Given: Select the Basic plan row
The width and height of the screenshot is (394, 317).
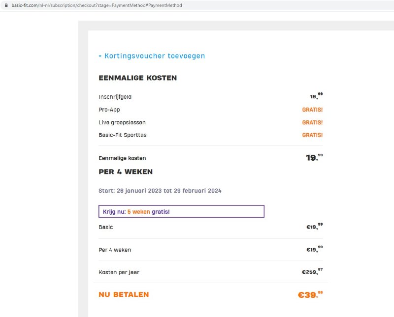Looking at the screenshot, I should [x=104, y=227].
